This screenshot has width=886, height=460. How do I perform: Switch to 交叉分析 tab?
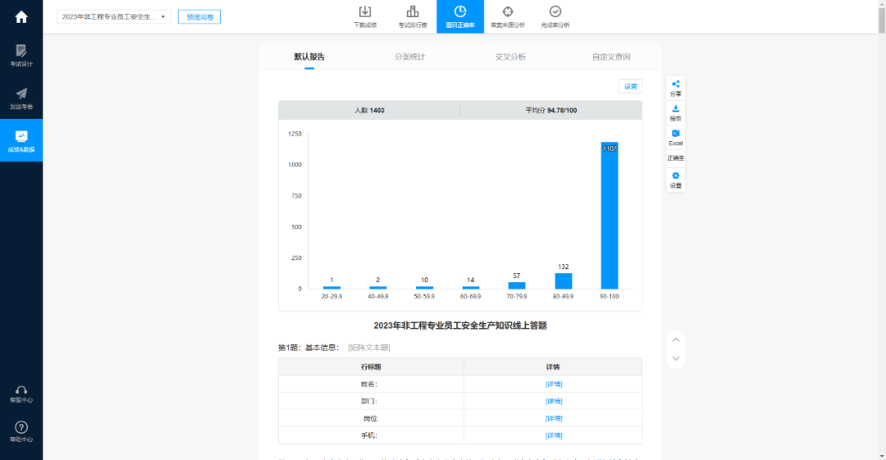tap(510, 57)
